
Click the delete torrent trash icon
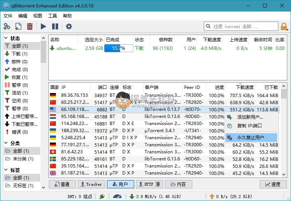(x=30, y=26)
